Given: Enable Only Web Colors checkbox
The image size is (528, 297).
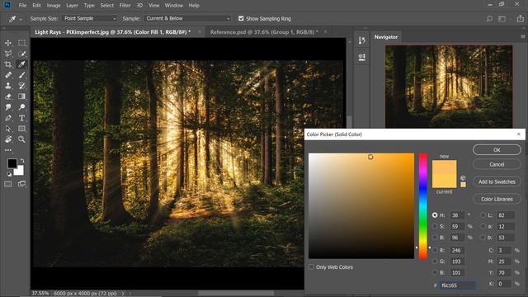Looking at the screenshot, I should [311, 267].
